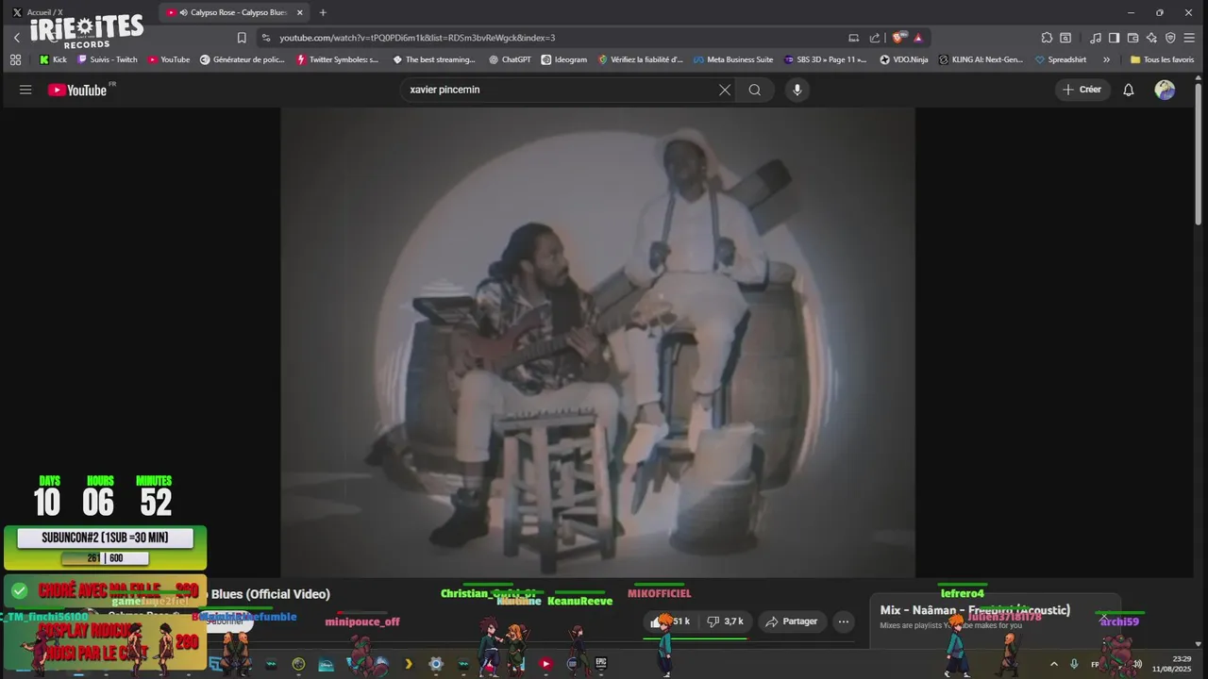
Task: Start voice search with microphone button
Action: [x=797, y=90]
